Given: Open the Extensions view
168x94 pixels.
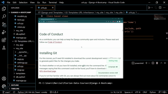Looking at the screenshot, I should click(x=4, y=40).
